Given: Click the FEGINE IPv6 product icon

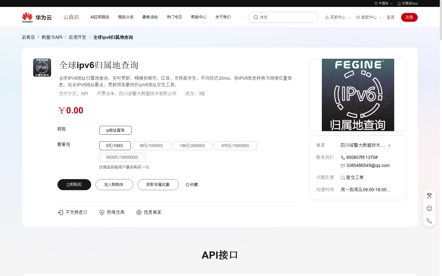Looking at the screenshot, I should (x=42, y=68).
